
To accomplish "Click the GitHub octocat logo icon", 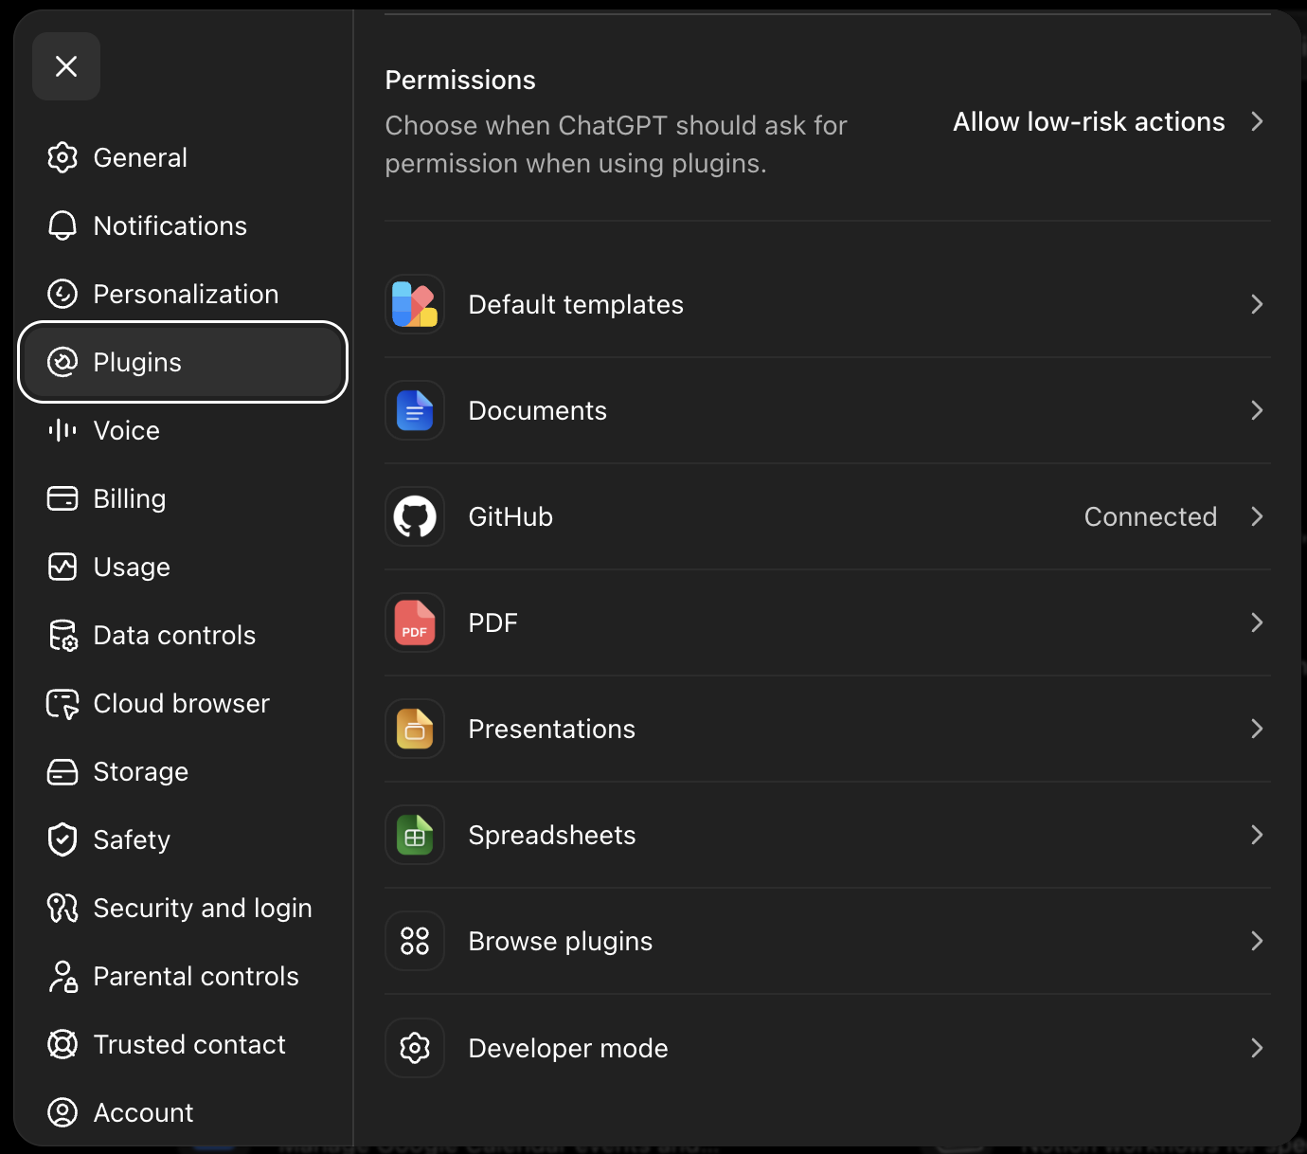I will coord(415,516).
